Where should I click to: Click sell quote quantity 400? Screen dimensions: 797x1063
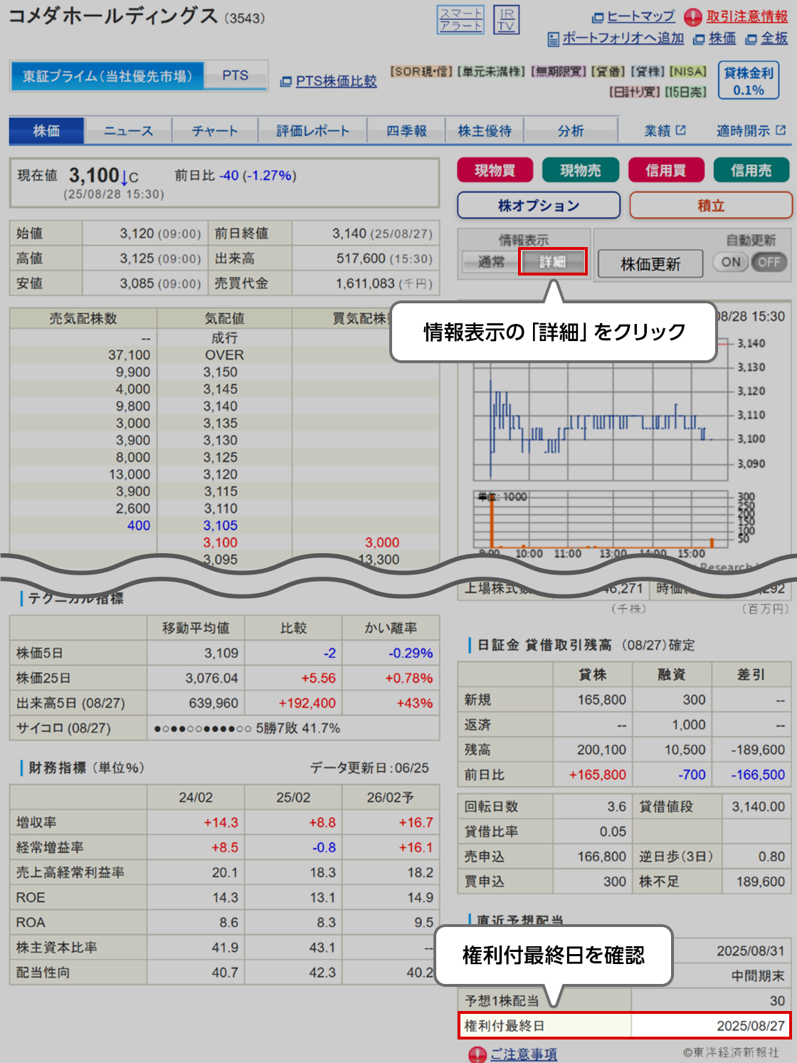139,525
